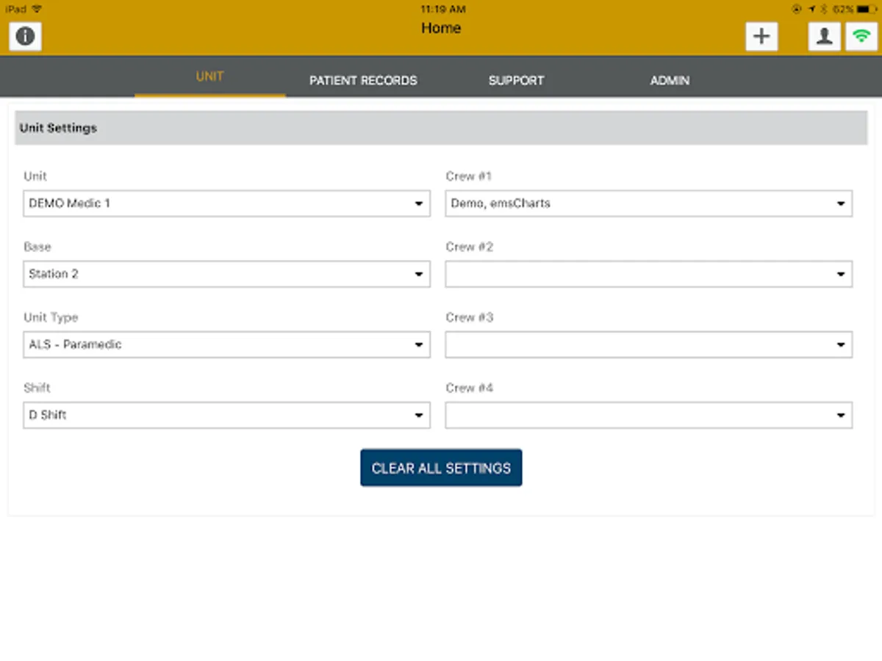Screen dimensions: 882x661
Task: Tap the Bluetooth status icon
Action: tap(824, 10)
